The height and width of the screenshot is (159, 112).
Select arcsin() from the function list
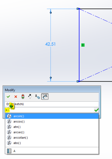[52, 116]
